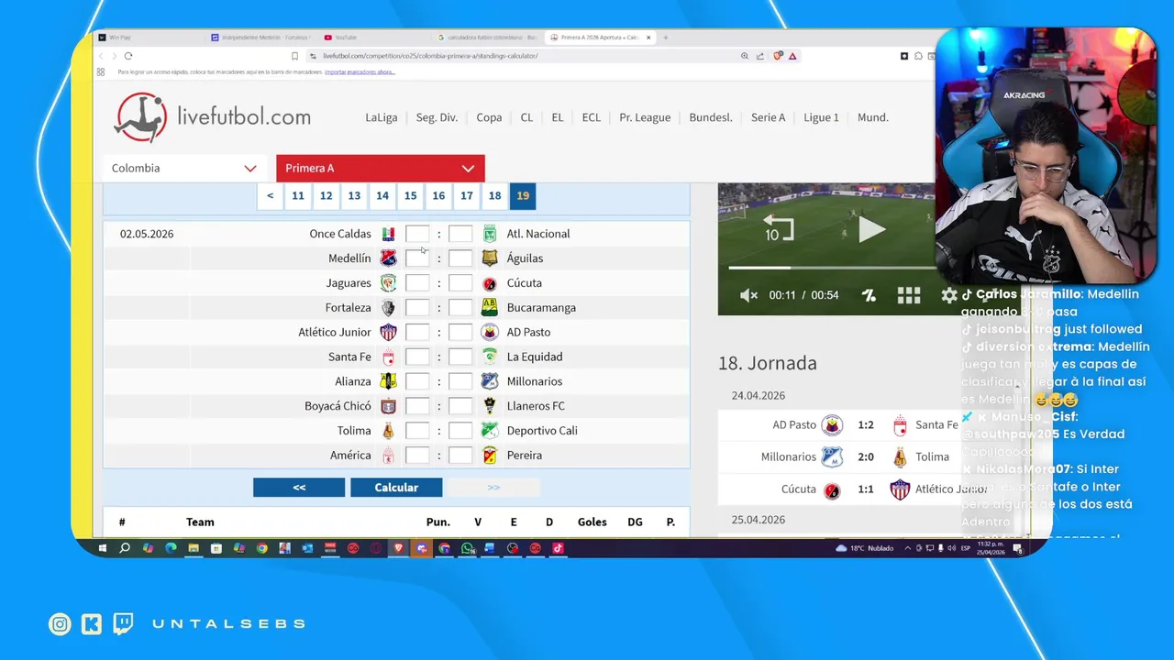1174x660 pixels.
Task: Click Atlético Junior crest in fixtures
Action: point(388,332)
